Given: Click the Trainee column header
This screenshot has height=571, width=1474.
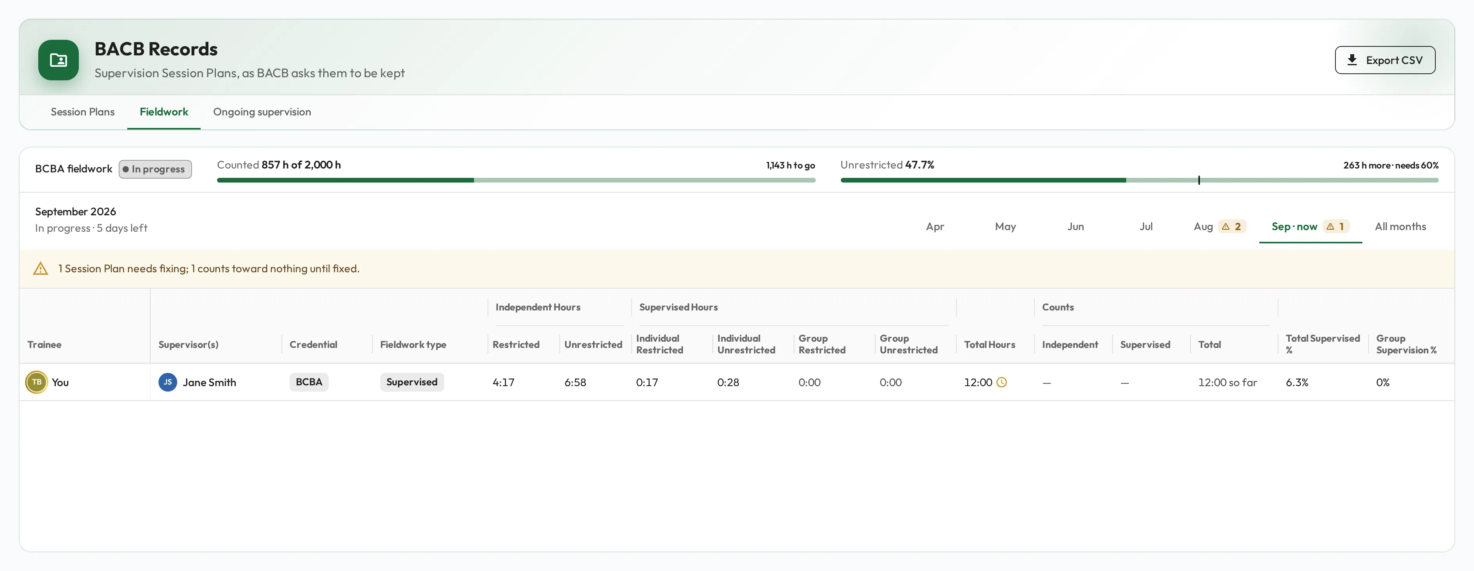Looking at the screenshot, I should (44, 345).
